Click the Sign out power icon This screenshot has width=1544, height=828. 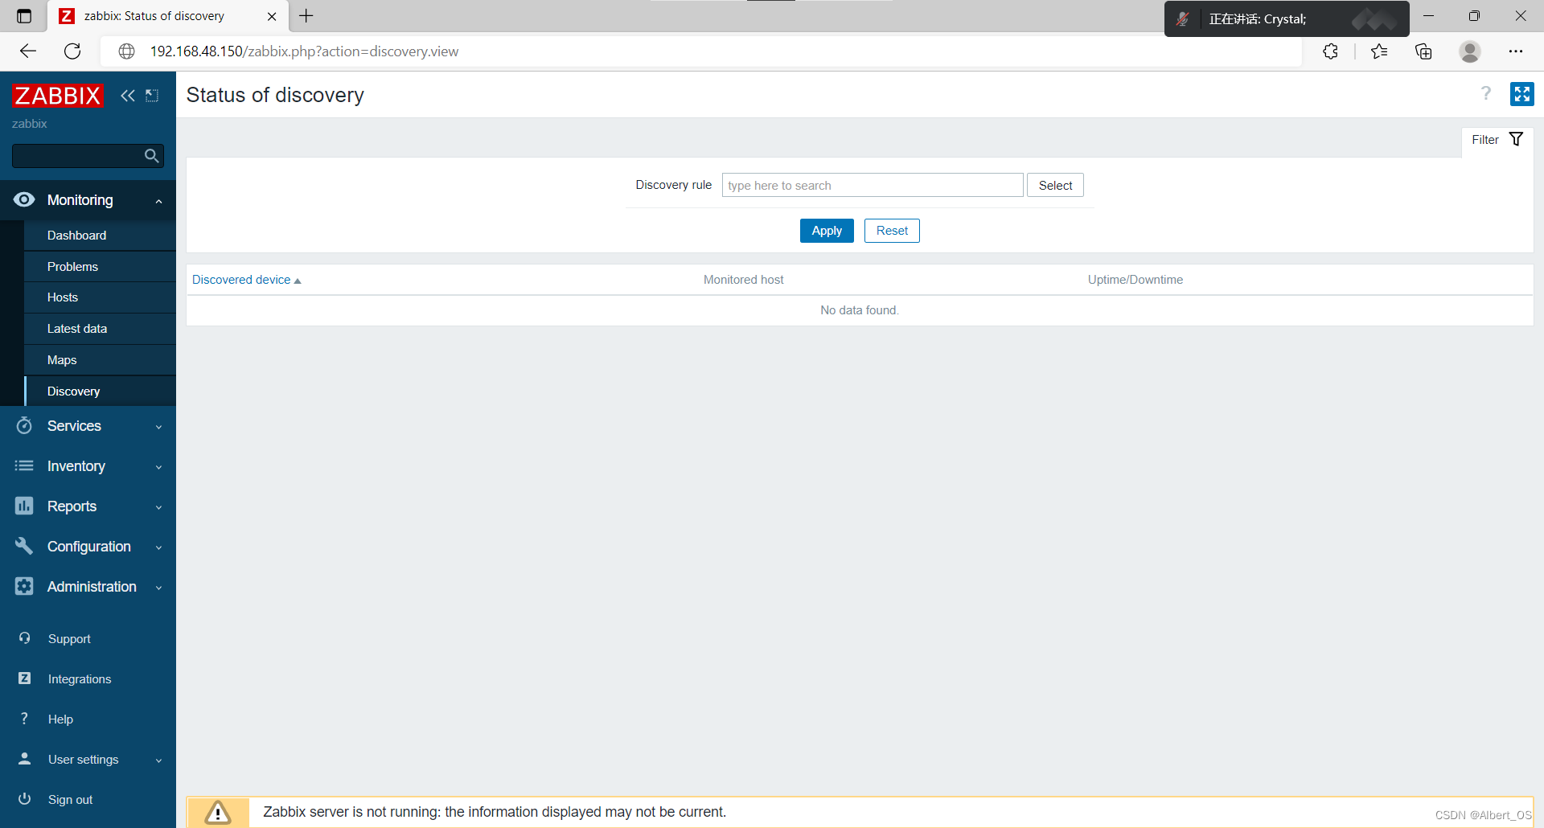[x=25, y=799]
